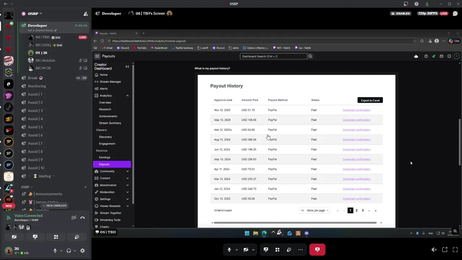Open microphone options arrow in stream control bar
Viewport: 462px width, 260px height.
coord(237,250)
